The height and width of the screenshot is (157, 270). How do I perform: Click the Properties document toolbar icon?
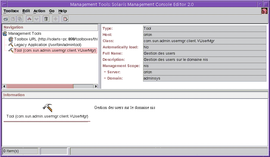pyautogui.click(x=65, y=19)
